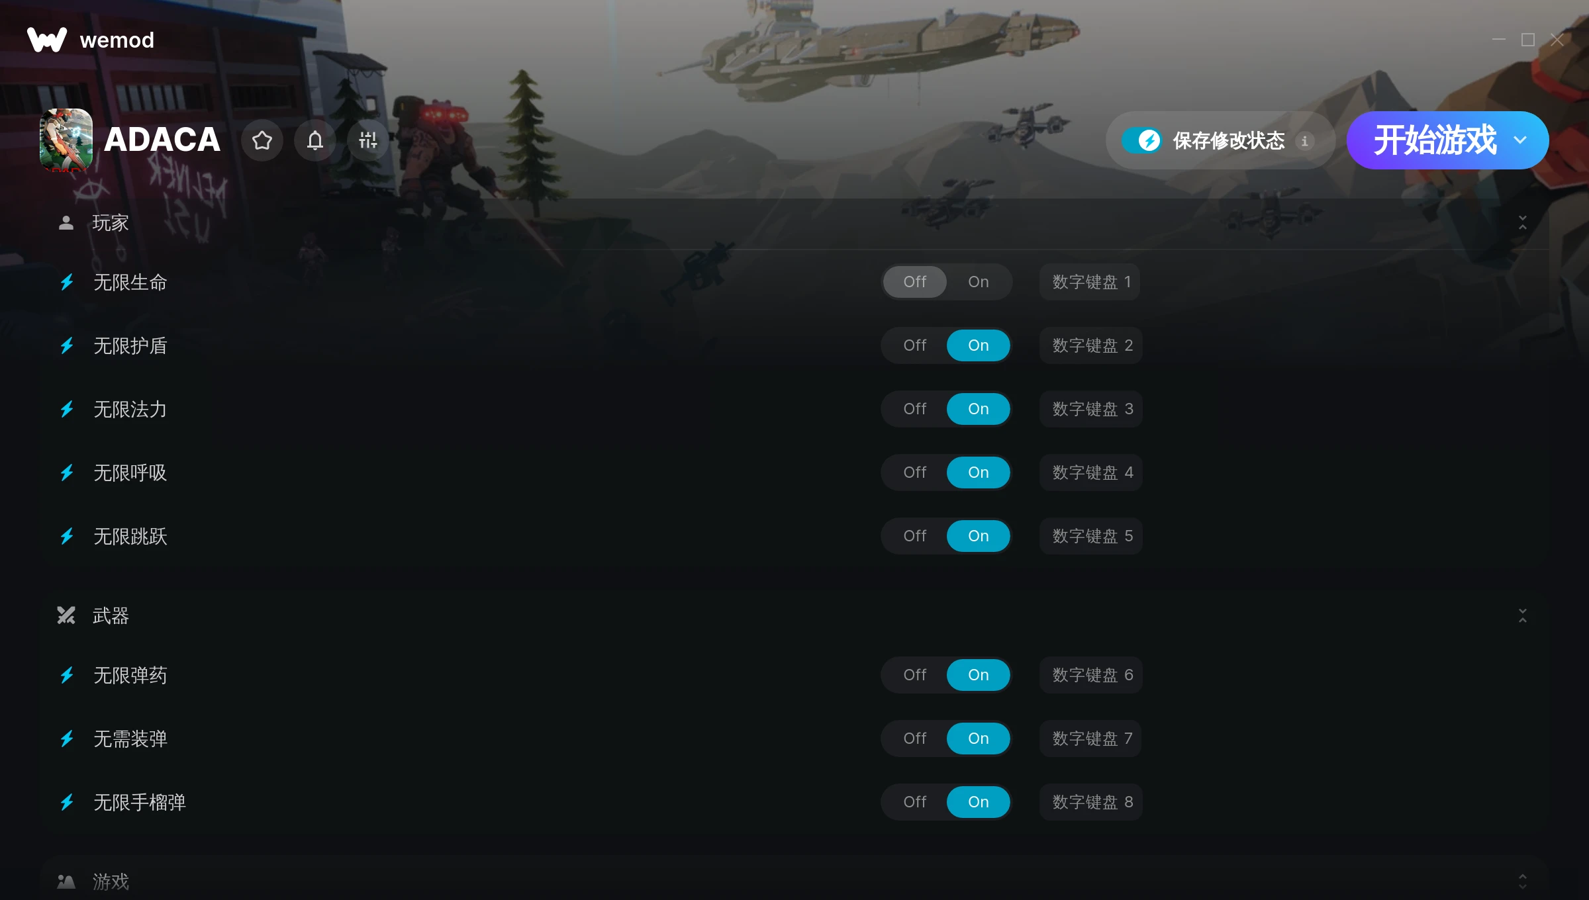The image size is (1589, 900).
Task: Click the info icon beside 保存修改状态
Action: 1305,141
